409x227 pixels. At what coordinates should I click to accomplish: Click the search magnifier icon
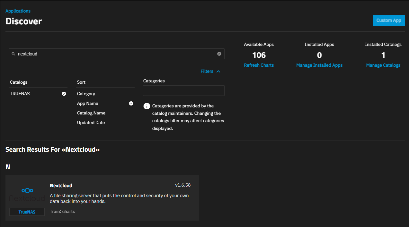tap(13, 54)
